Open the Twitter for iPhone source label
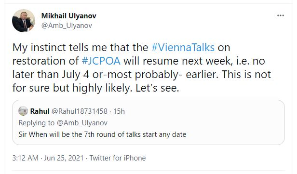This screenshot has width=297, height=174. tap(118, 158)
